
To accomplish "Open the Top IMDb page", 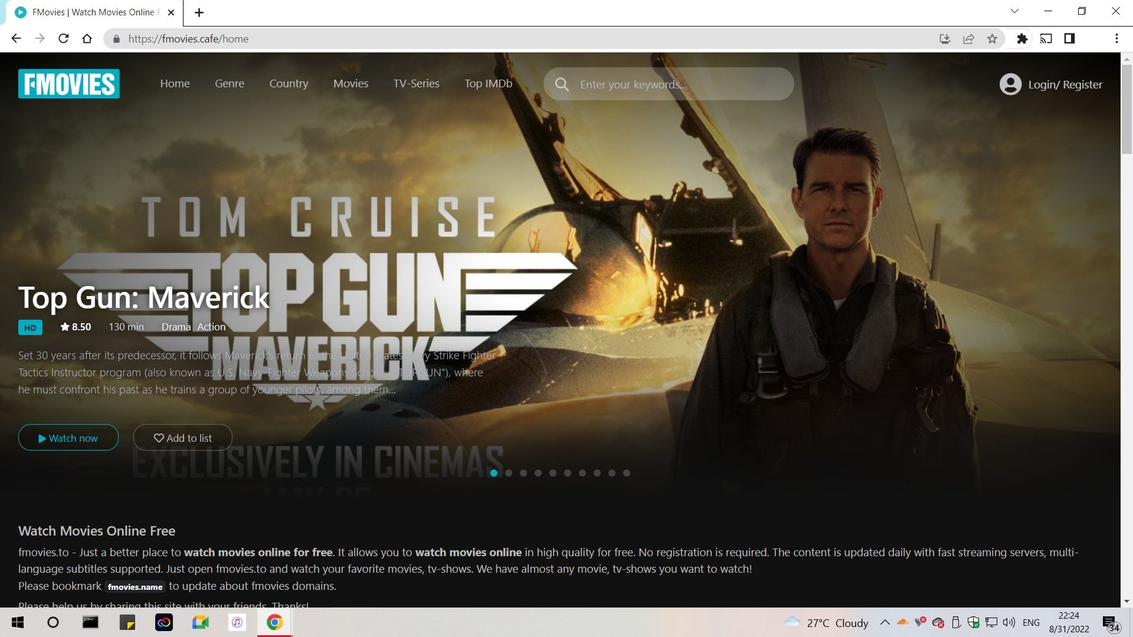I will pos(488,84).
